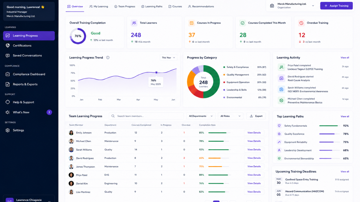Open the Compliance Dashboard shield icon
Screen dimensions: 360x202
click(x=8, y=74)
